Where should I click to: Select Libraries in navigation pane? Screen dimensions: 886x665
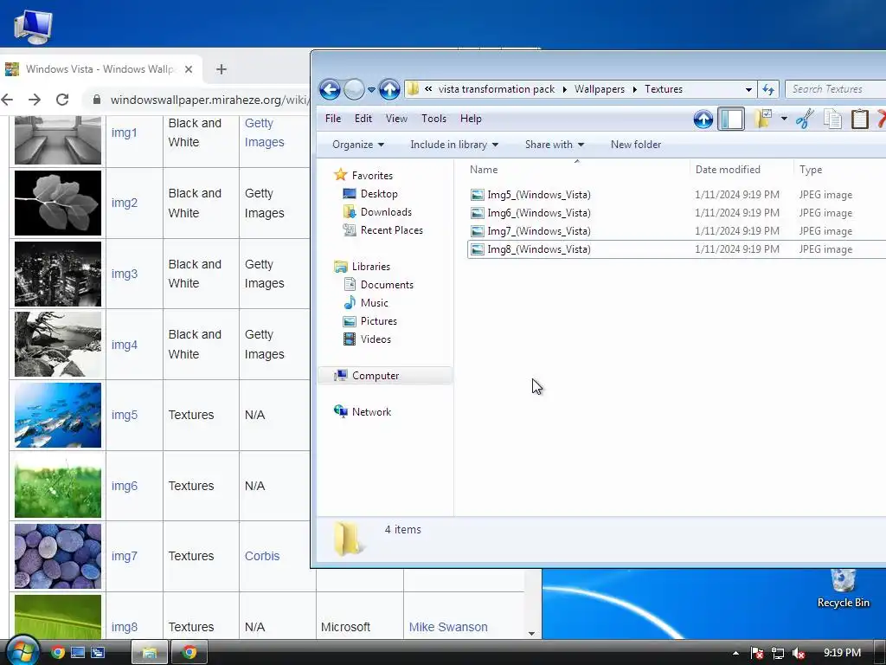click(370, 266)
